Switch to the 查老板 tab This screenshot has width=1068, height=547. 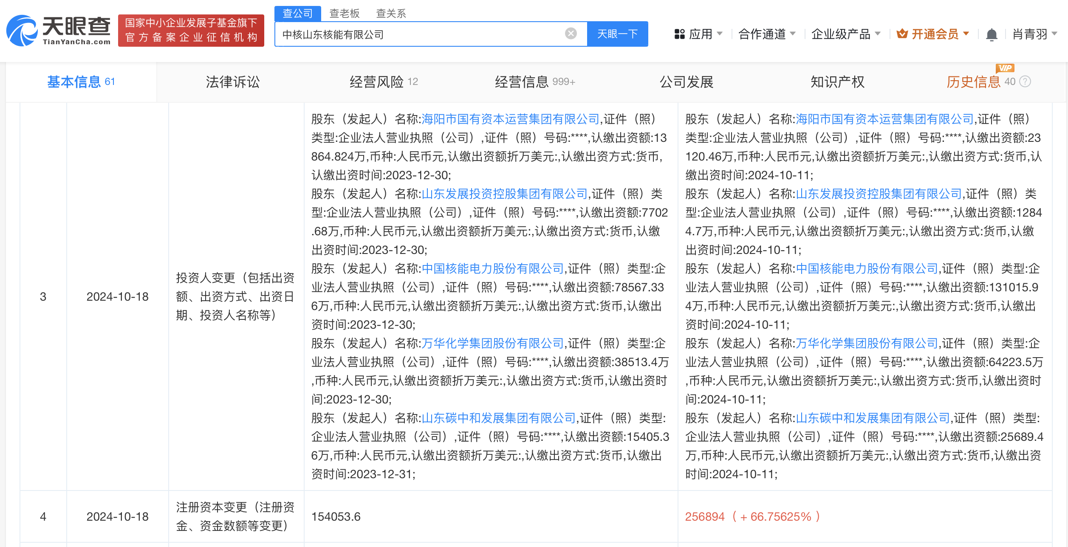345,13
